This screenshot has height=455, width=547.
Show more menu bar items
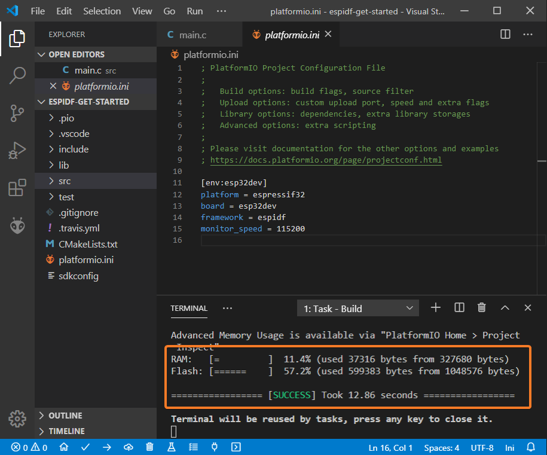pyautogui.click(x=221, y=11)
